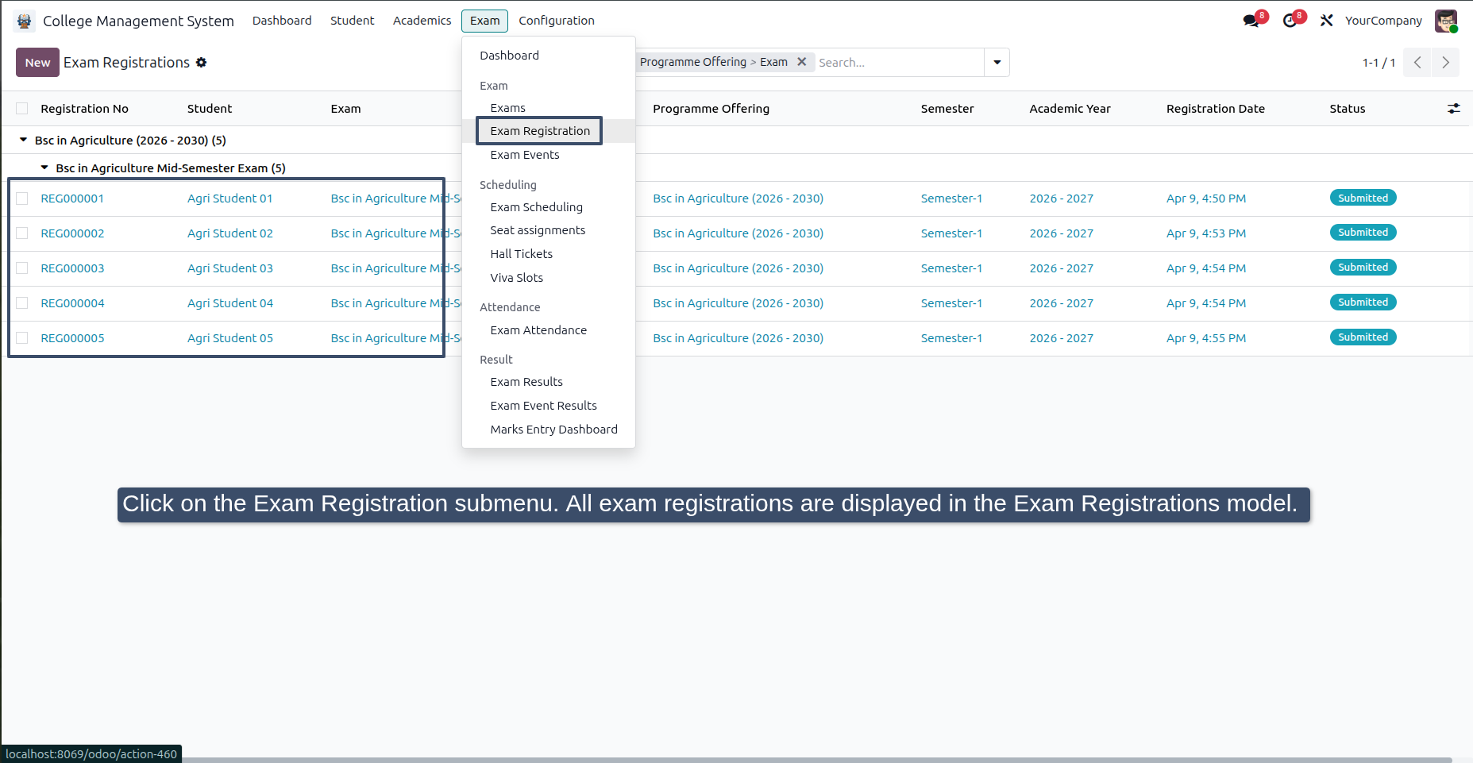Toggle the select-all checkbox in header
Screen dimensions: 1473x763
(x=22, y=109)
